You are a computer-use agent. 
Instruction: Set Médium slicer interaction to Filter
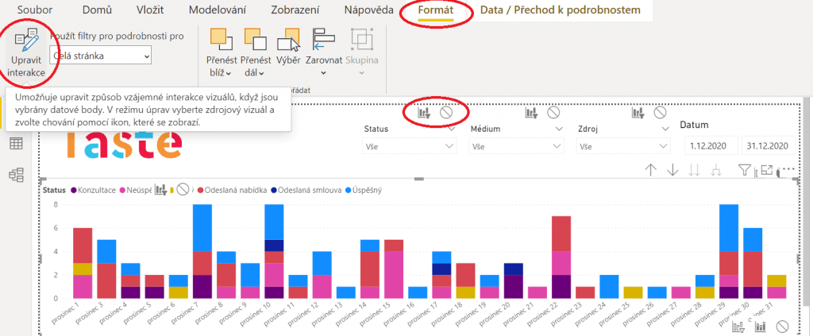click(532, 114)
